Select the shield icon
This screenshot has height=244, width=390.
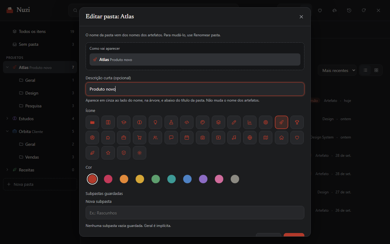(124, 153)
